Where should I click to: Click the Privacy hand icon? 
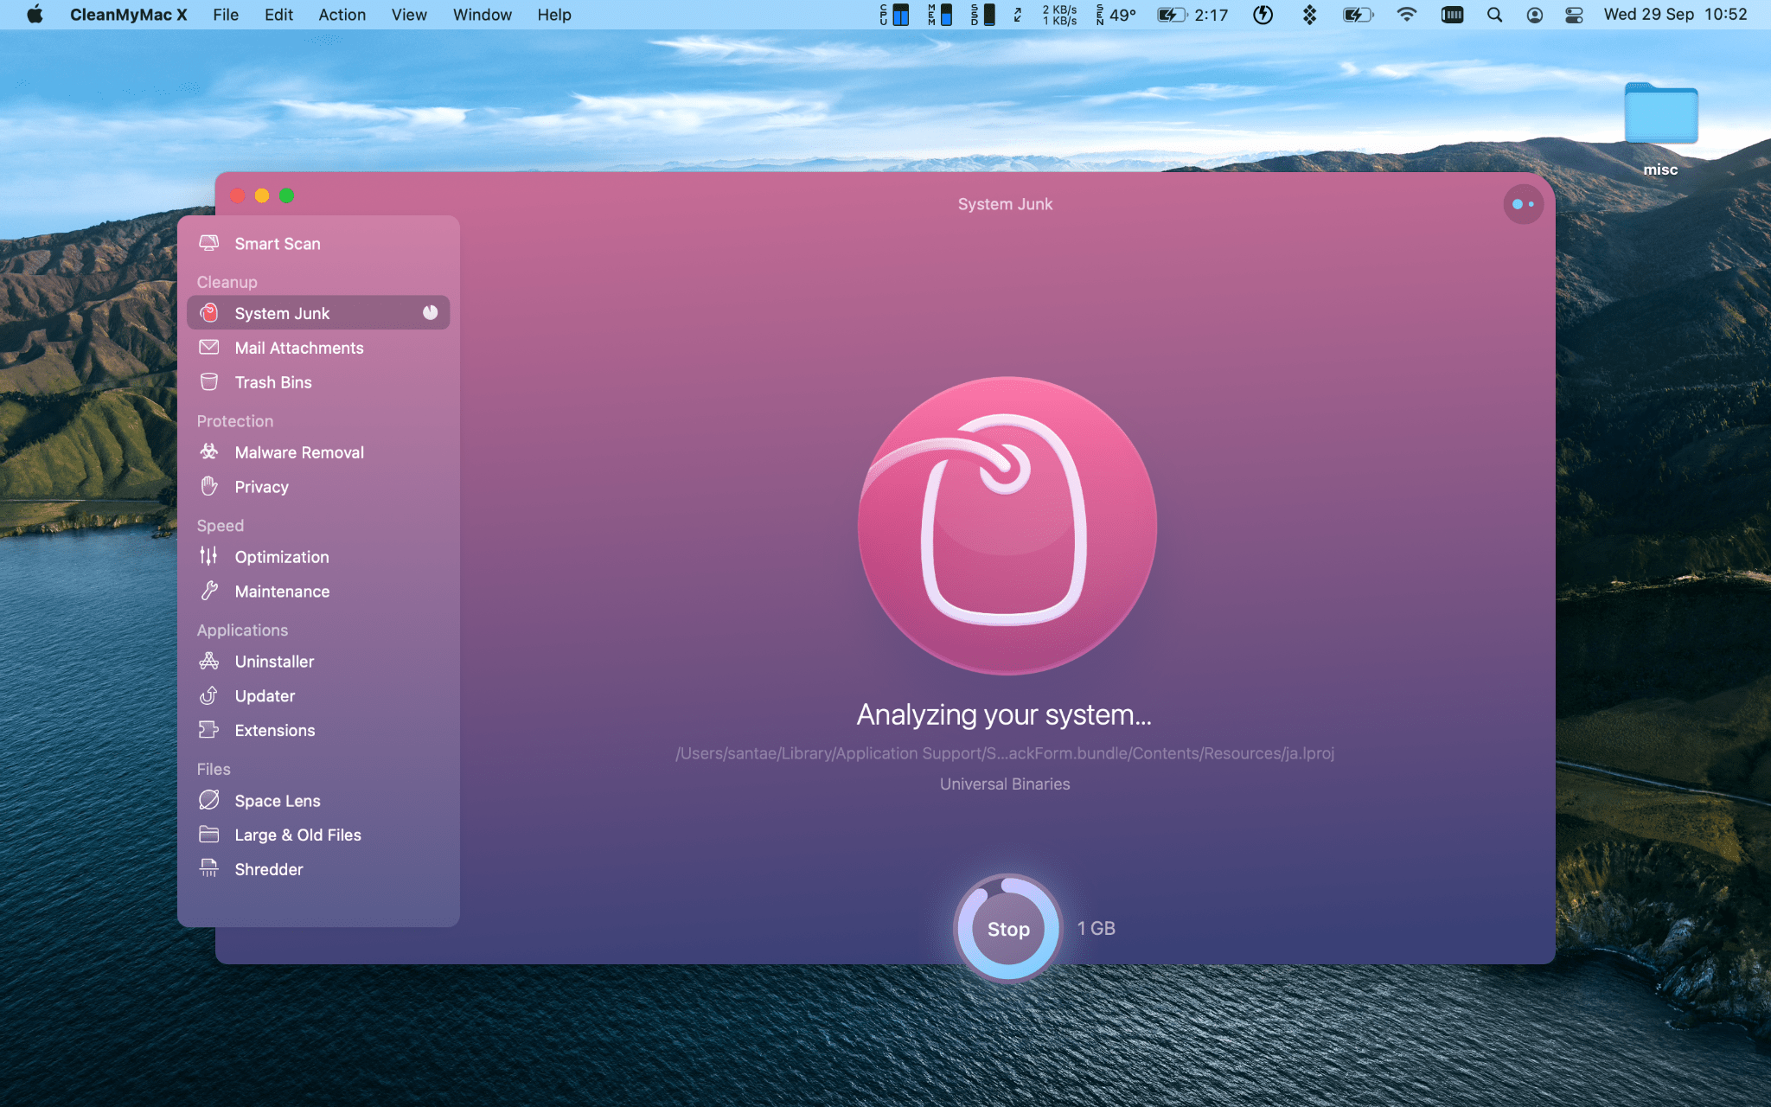(209, 486)
